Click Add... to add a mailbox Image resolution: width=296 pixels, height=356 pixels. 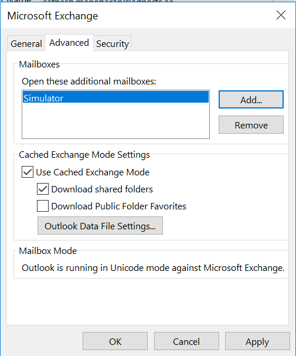click(x=251, y=100)
